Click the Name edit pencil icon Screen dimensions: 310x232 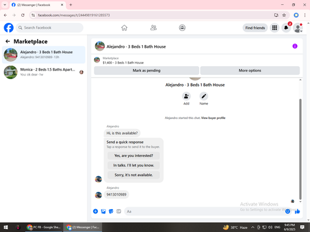(203, 97)
